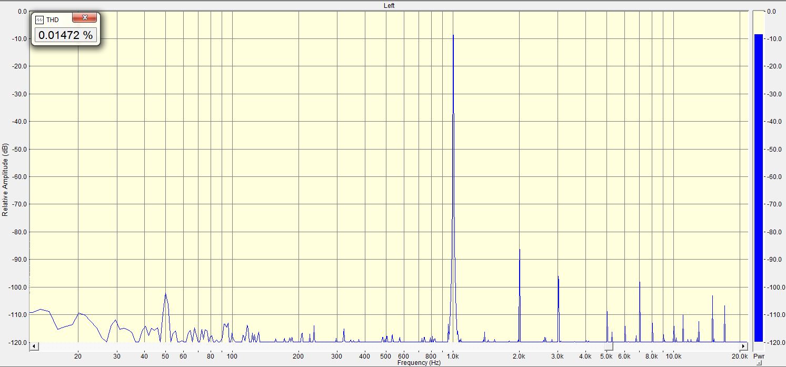
Task: Click the 20 Hz frequency axis label
Action: pyautogui.click(x=78, y=356)
